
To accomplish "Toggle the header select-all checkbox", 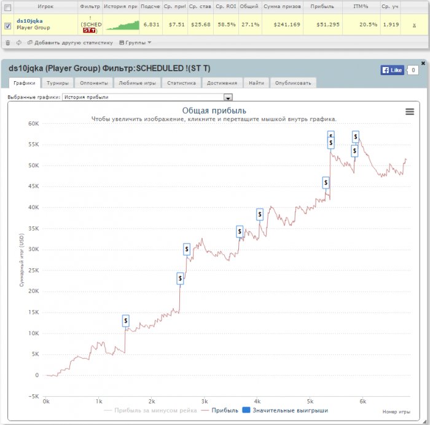I will click(x=8, y=7).
